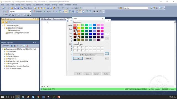Select Database Engine icon in Registered Servers toolbar
Viewport: 177px width, 99px height.
tap(3, 22)
